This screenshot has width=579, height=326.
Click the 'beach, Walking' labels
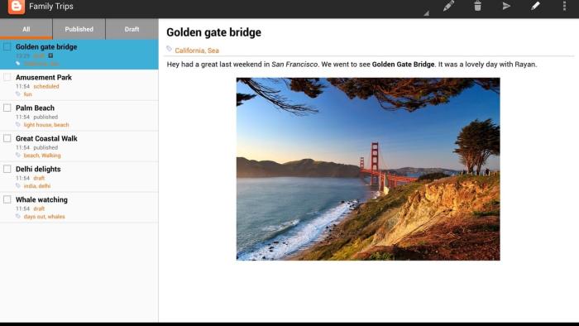point(42,156)
